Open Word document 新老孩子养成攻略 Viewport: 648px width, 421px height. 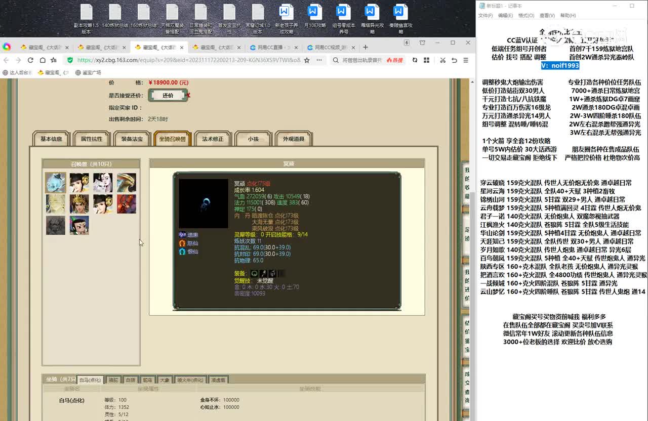(287, 19)
